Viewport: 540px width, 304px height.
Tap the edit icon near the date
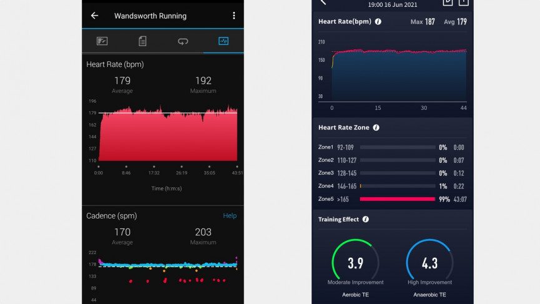447,2
